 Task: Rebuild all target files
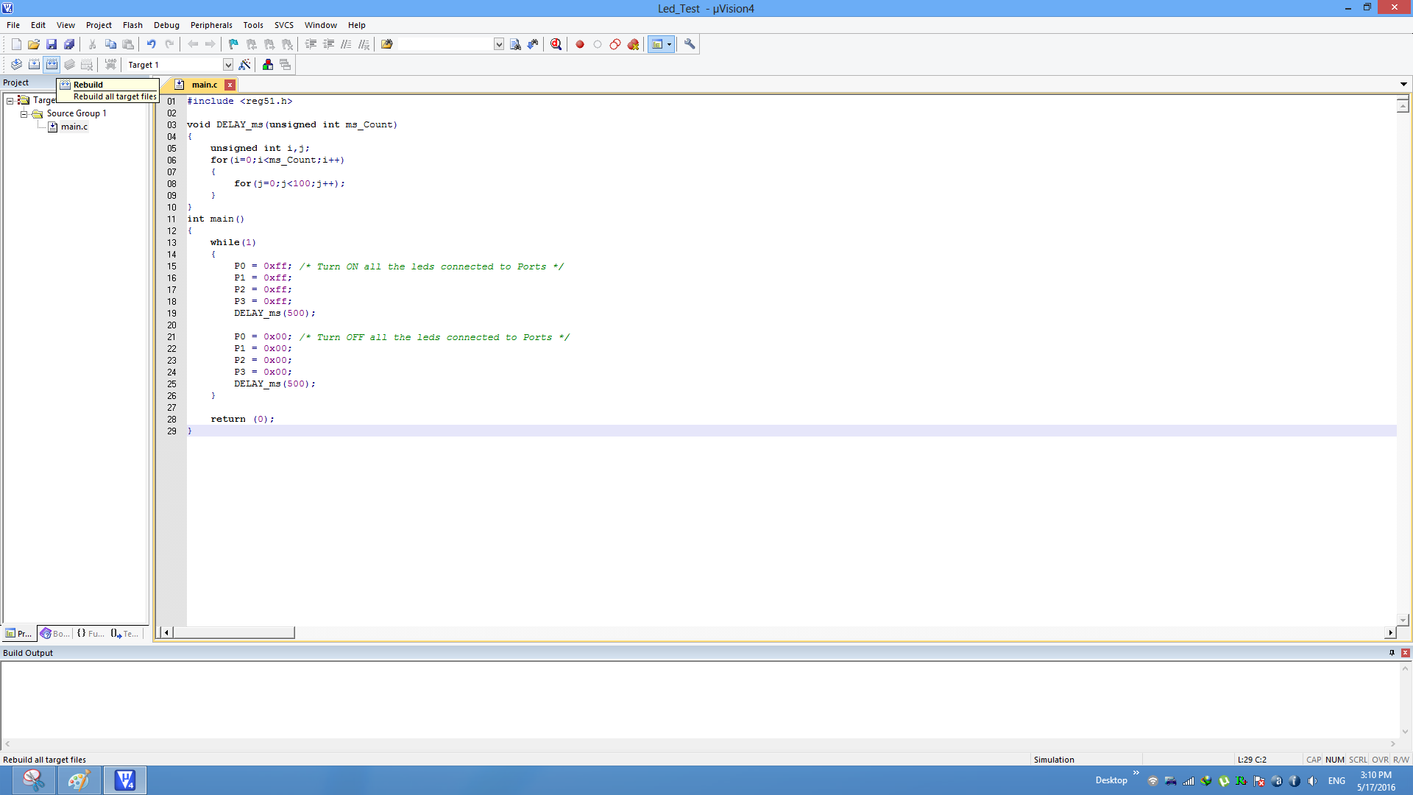coord(52,65)
